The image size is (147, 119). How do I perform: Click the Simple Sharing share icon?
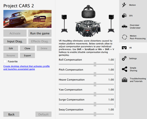tap(124, 69)
